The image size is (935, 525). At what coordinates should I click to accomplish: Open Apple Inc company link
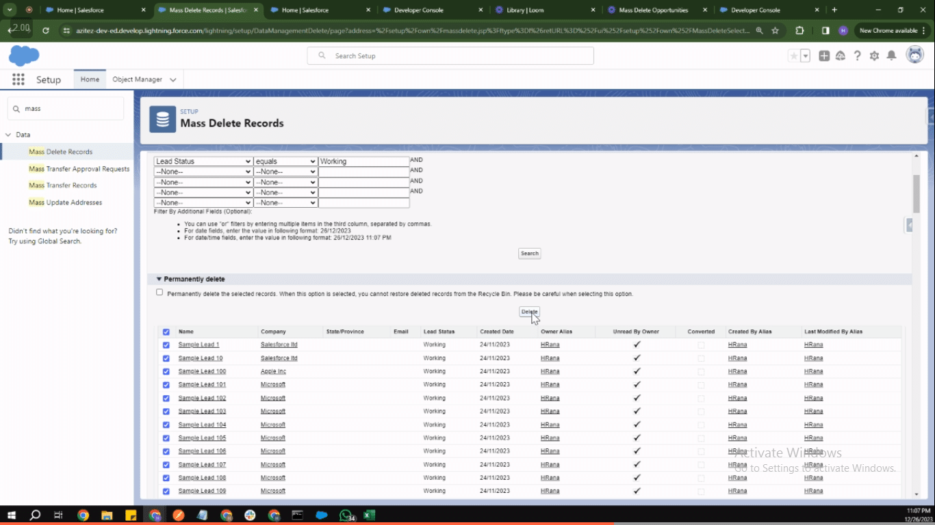[273, 371]
